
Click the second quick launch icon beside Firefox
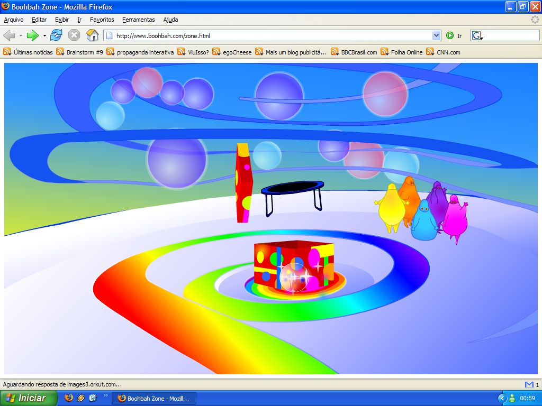tap(81, 398)
